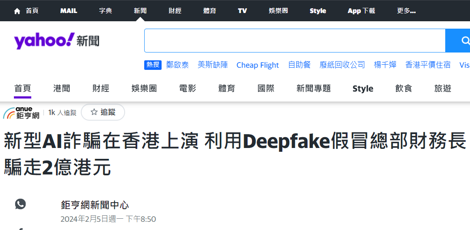470x230 pixels.
Task: Open trending search 美斯缺陣
Action: tap(212, 65)
